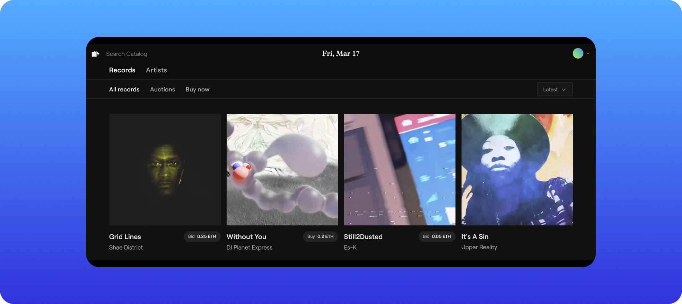This screenshot has width=682, height=304.
Task: Open the Without You record title
Action: click(x=246, y=237)
